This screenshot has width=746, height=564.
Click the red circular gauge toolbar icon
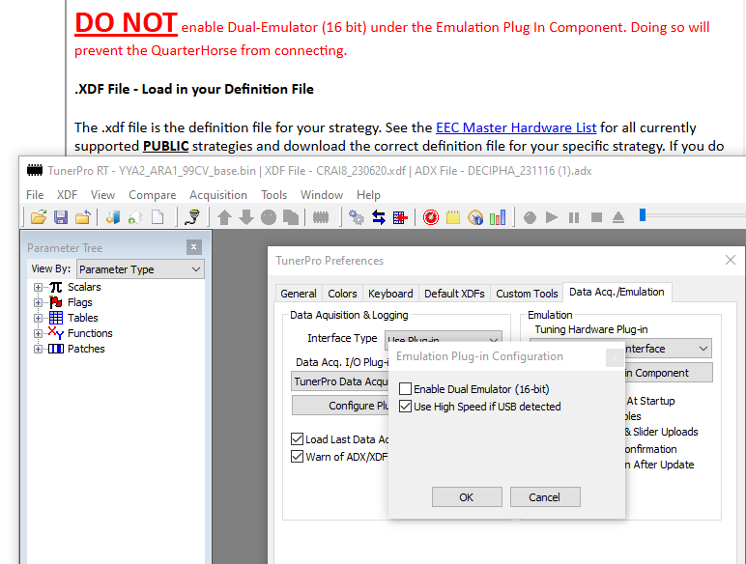click(x=431, y=217)
